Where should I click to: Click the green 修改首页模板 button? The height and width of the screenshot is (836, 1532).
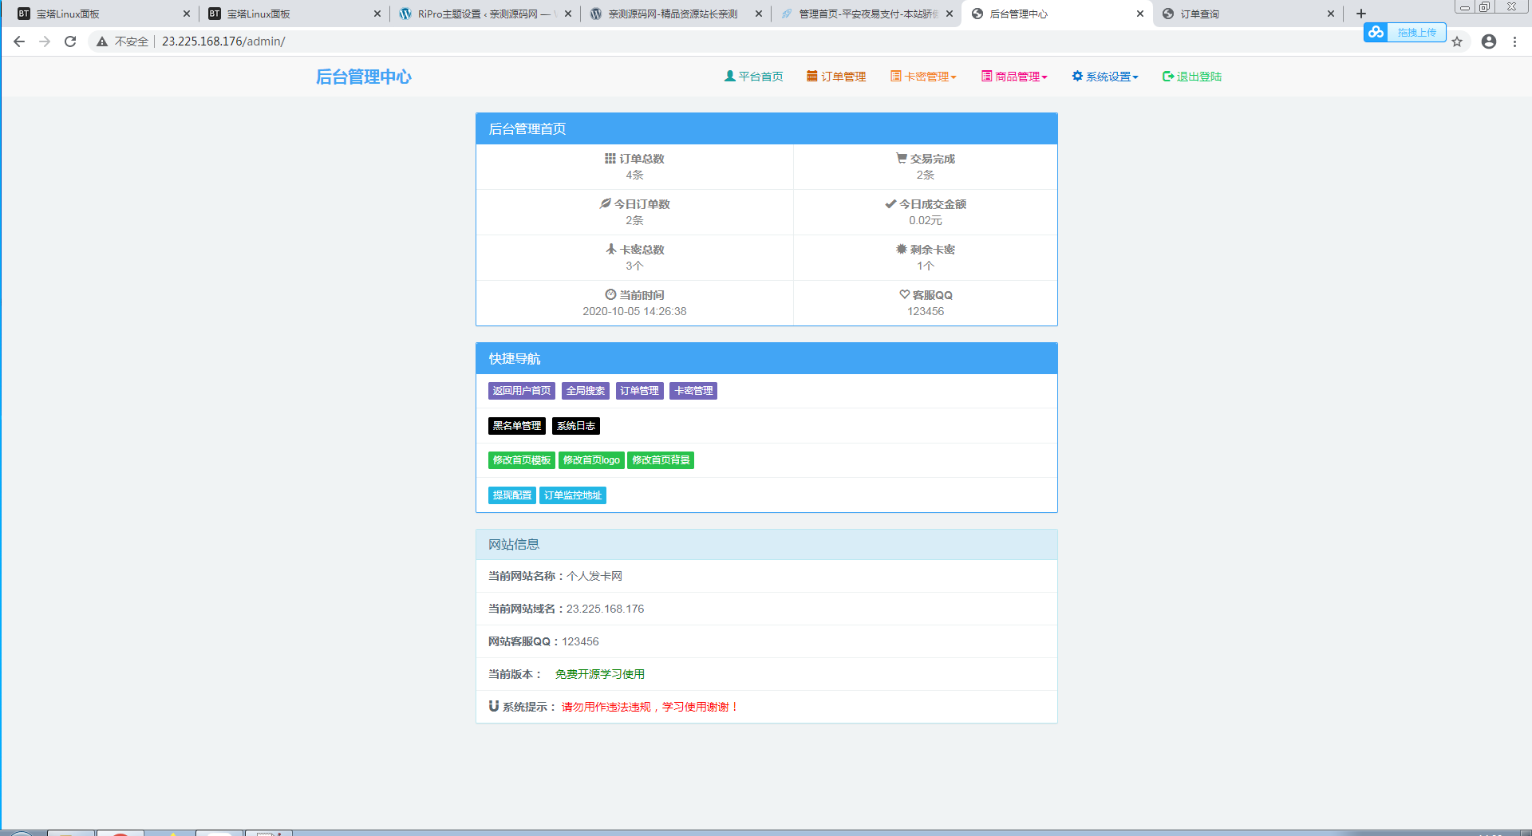pos(522,460)
